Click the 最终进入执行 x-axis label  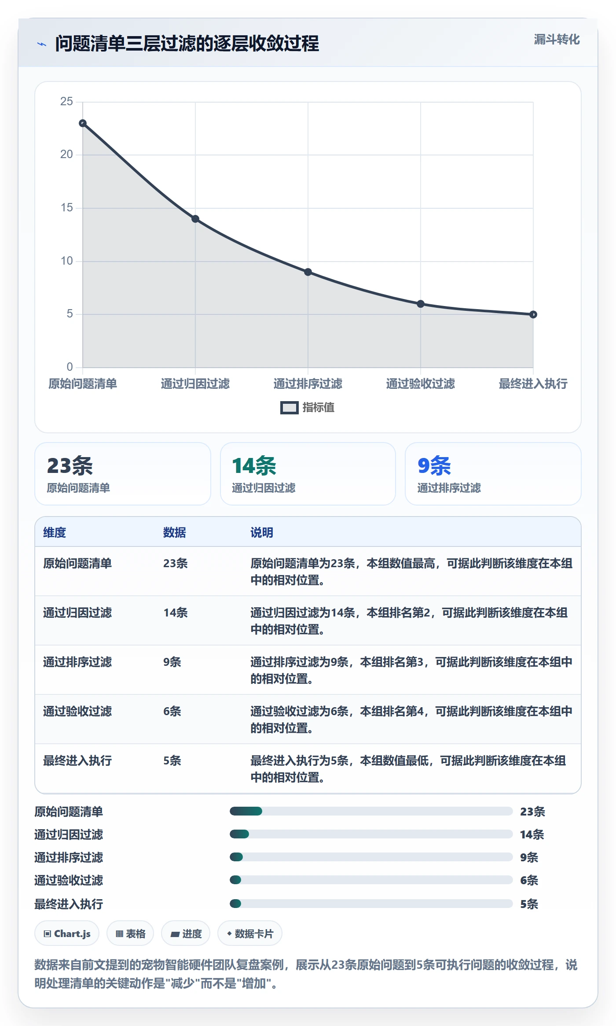533,384
